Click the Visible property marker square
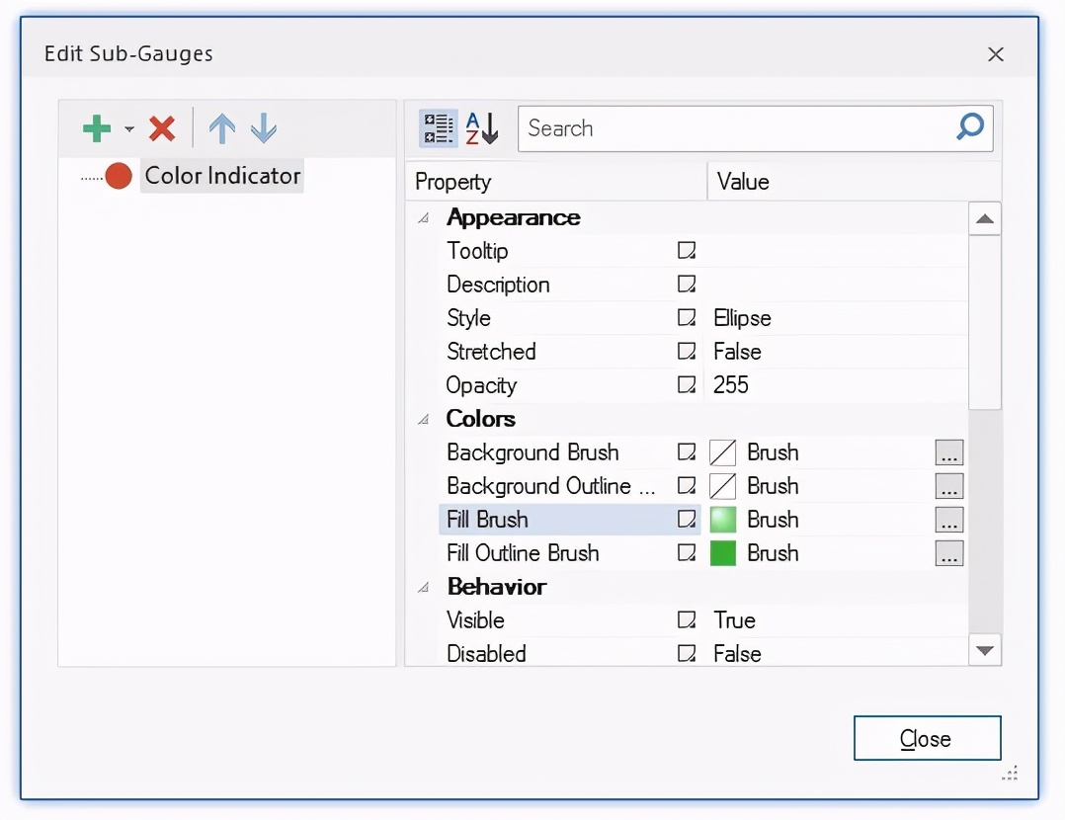 (687, 620)
